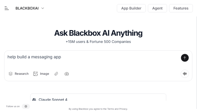Toggle light/dark theme sun icon
This screenshot has width=197, height=111.
pos(26,106)
